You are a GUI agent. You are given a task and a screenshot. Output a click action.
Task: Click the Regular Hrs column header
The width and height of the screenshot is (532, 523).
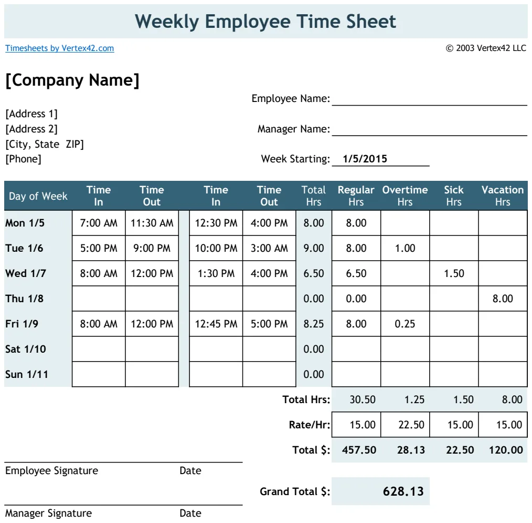pyautogui.click(x=356, y=196)
